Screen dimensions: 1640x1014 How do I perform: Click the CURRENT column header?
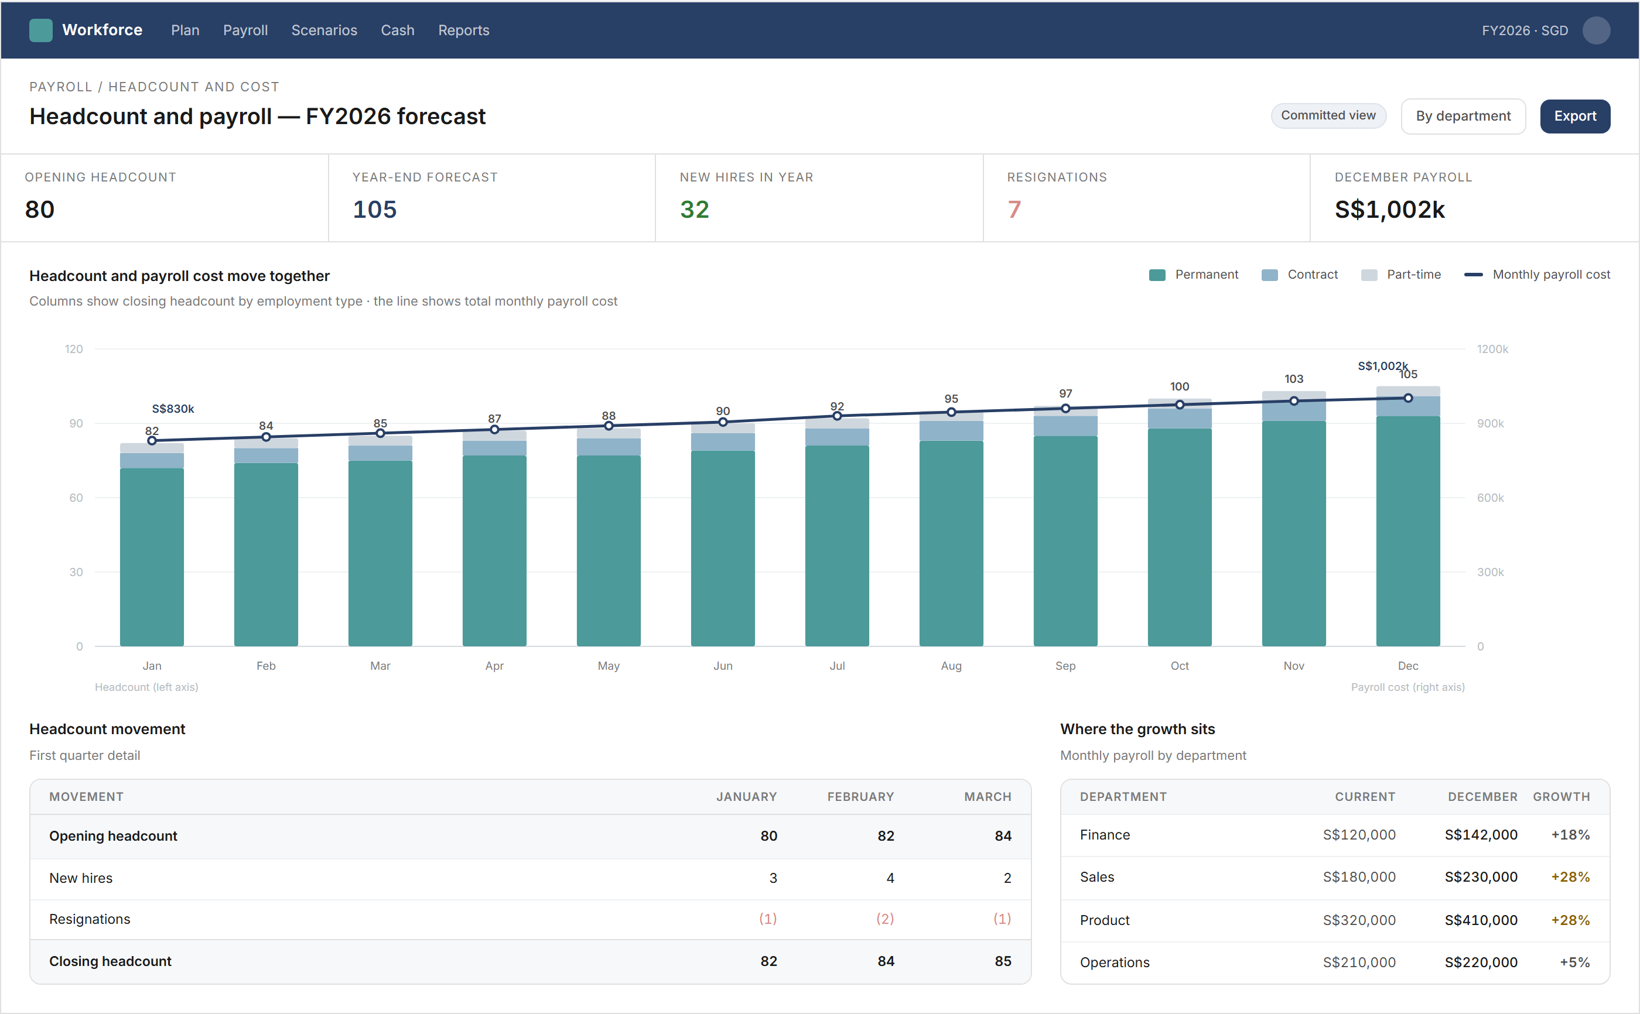tap(1365, 797)
